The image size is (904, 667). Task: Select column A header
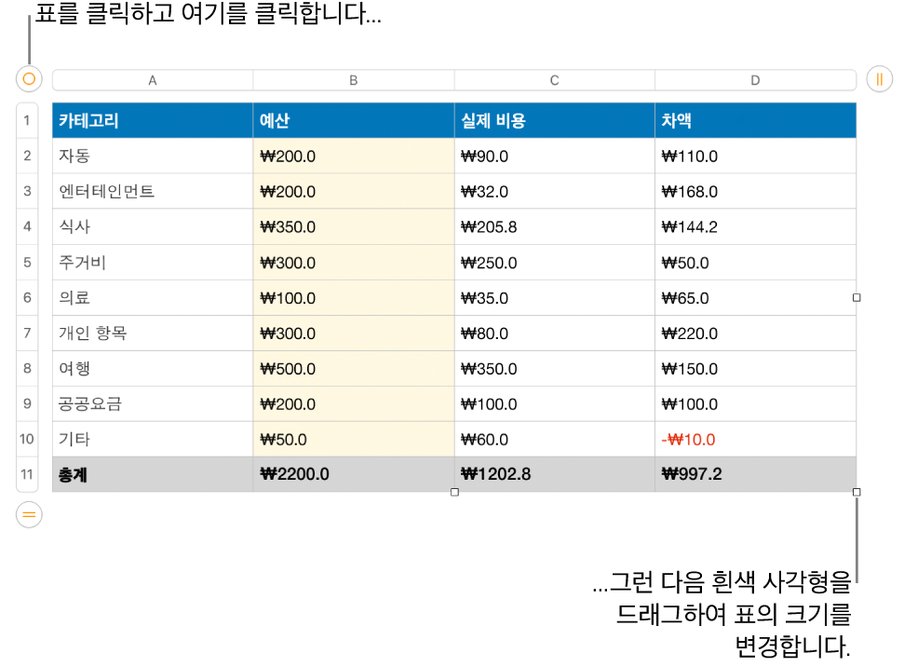152,80
